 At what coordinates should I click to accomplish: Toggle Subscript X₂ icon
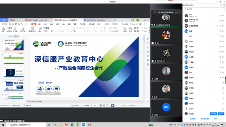click(71, 31)
